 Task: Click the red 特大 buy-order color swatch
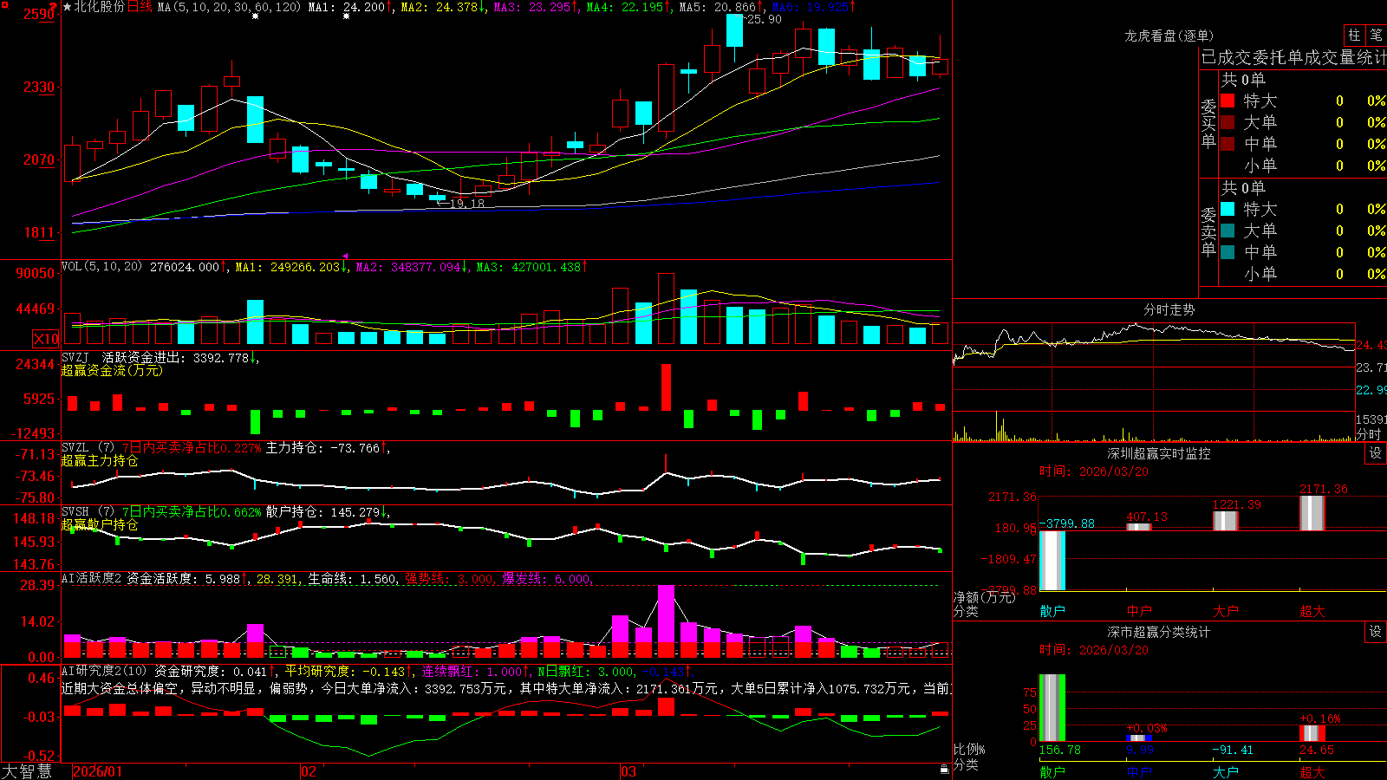tap(1227, 101)
